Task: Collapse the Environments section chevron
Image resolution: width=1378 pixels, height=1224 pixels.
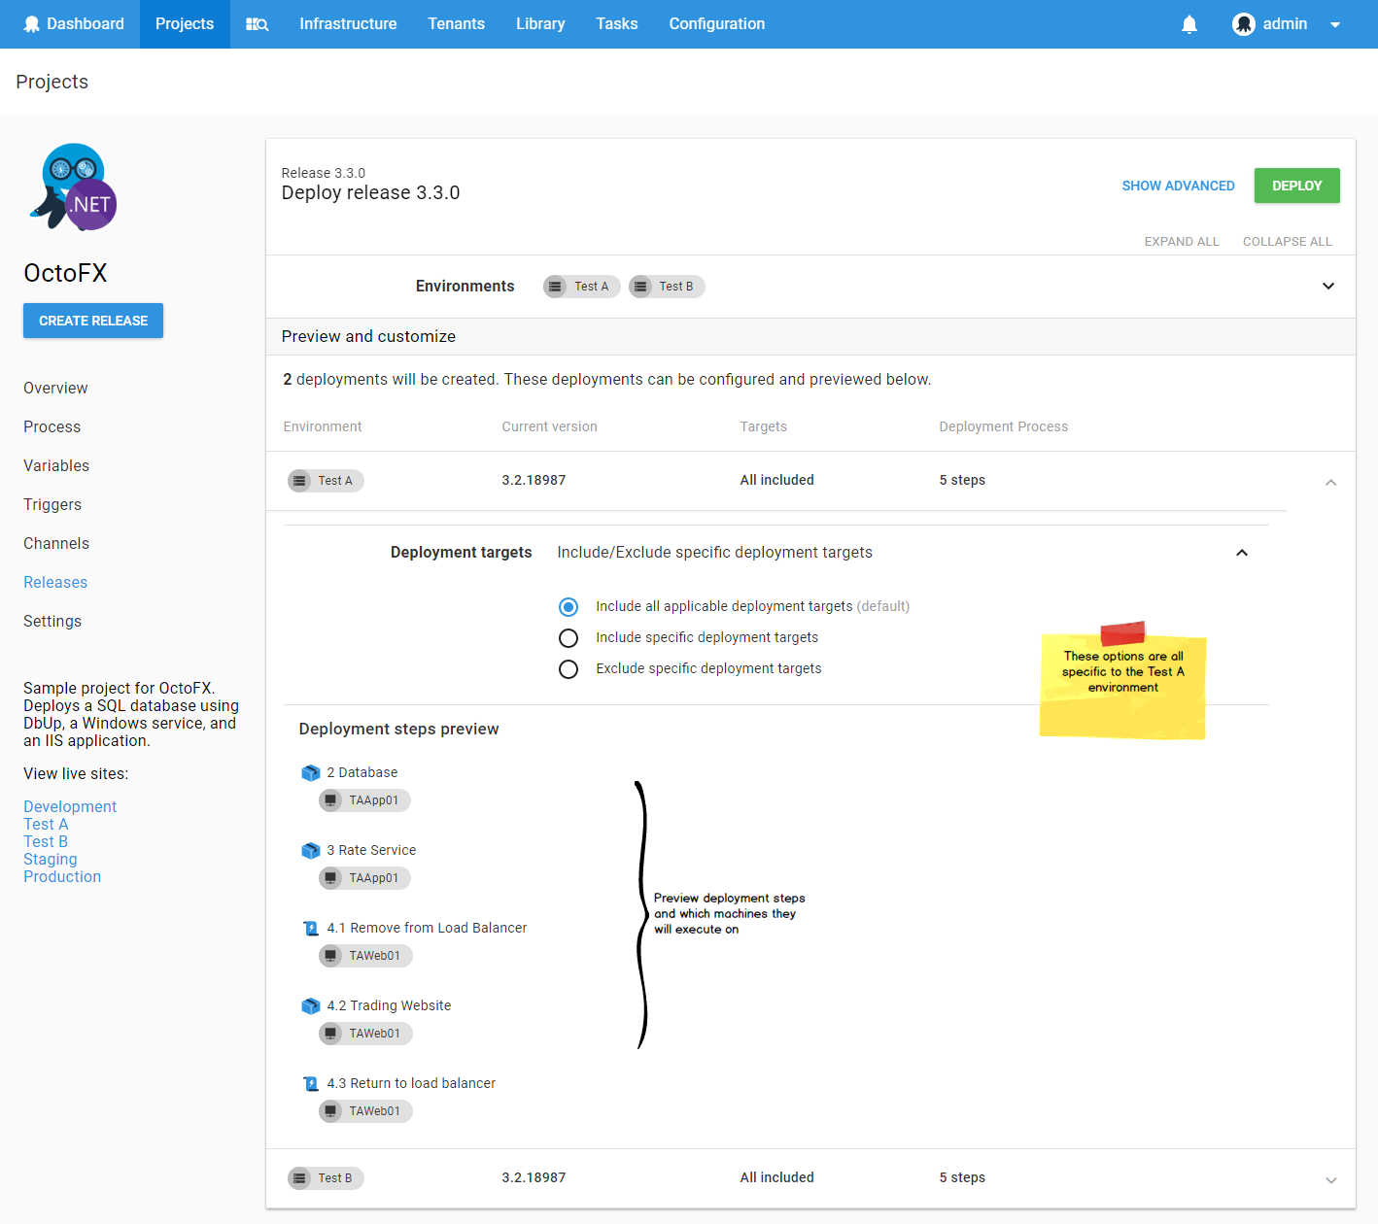Action: pos(1328,286)
